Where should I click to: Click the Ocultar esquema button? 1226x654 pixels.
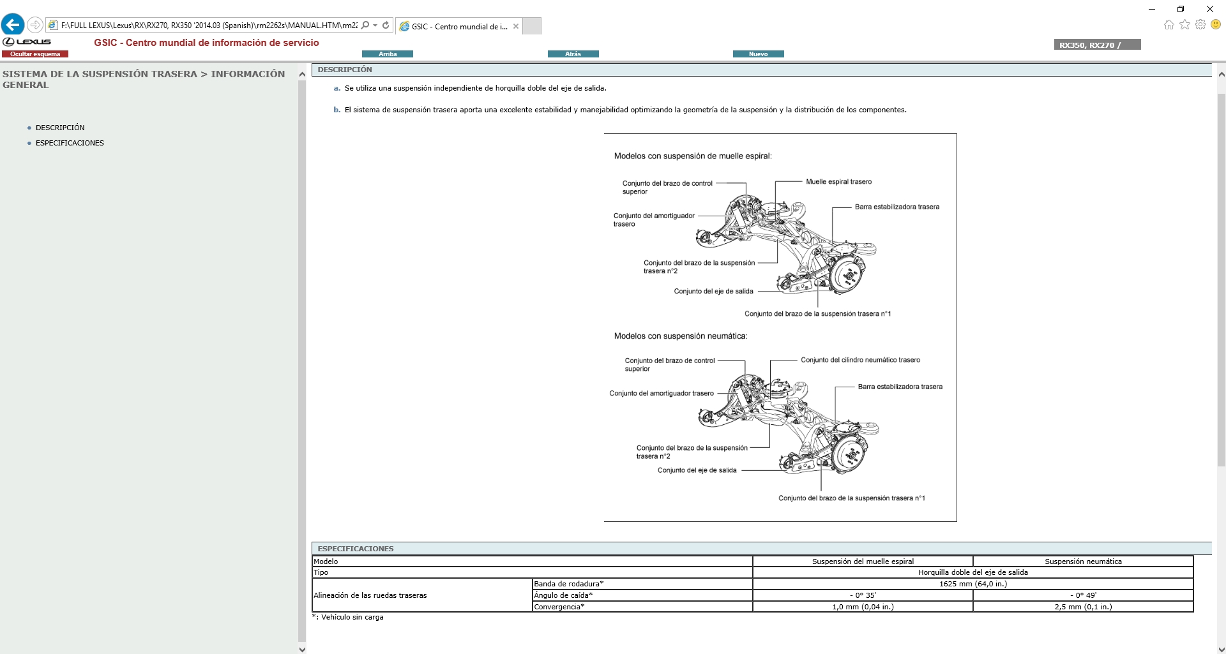tap(35, 54)
